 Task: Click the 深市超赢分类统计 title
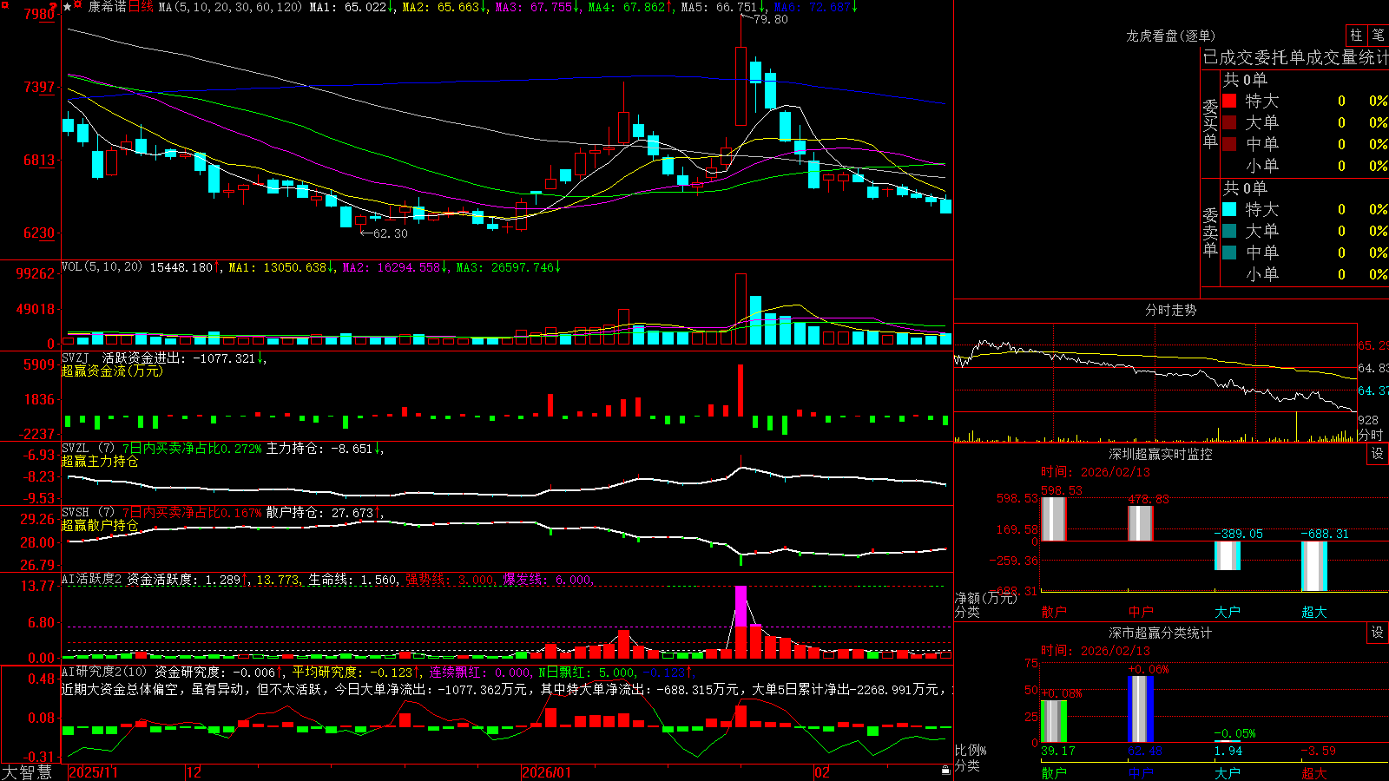tap(1160, 633)
